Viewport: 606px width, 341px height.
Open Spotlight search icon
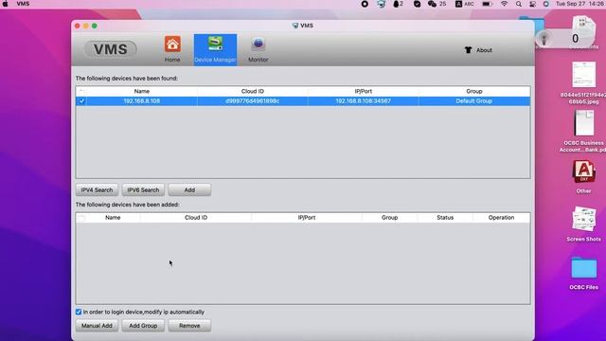(519, 4)
